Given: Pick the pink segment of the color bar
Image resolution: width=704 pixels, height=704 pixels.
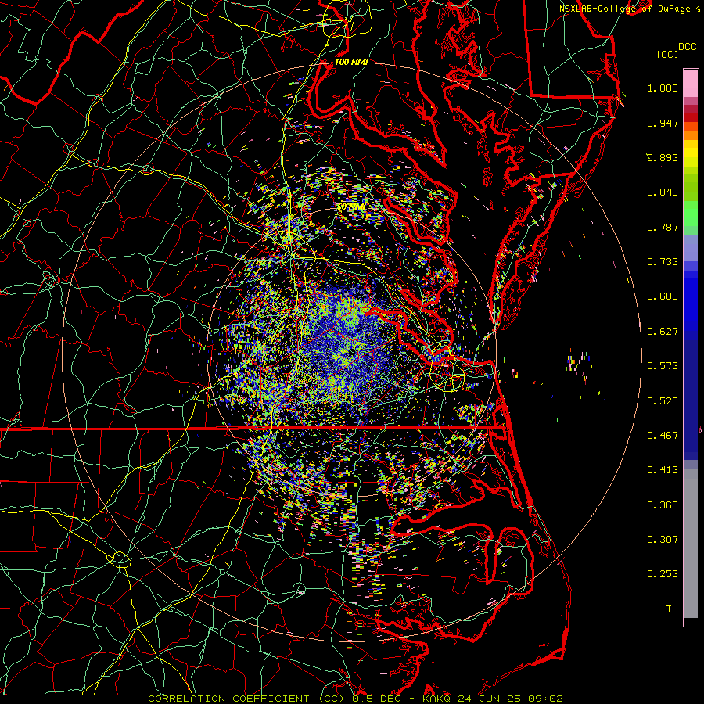Looking at the screenshot, I should pyautogui.click(x=691, y=84).
